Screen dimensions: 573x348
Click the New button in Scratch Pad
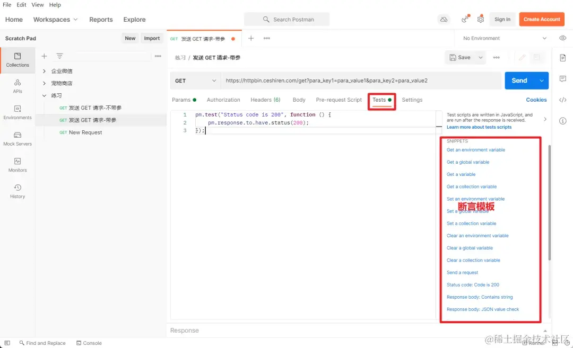coord(130,38)
